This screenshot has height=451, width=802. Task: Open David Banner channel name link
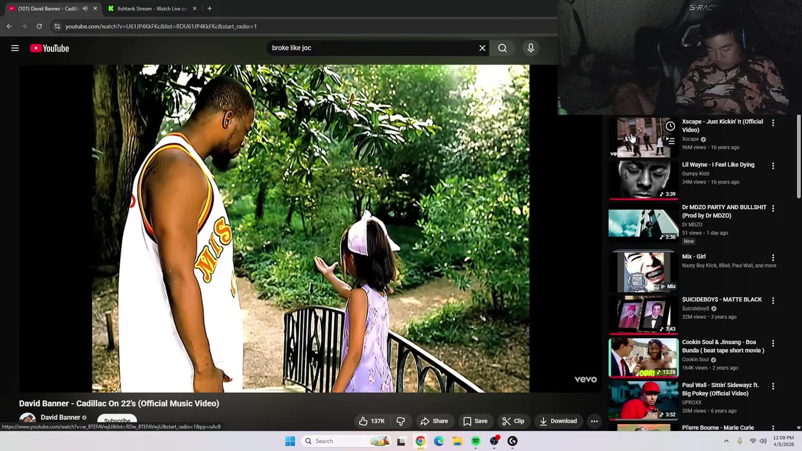[x=60, y=417]
